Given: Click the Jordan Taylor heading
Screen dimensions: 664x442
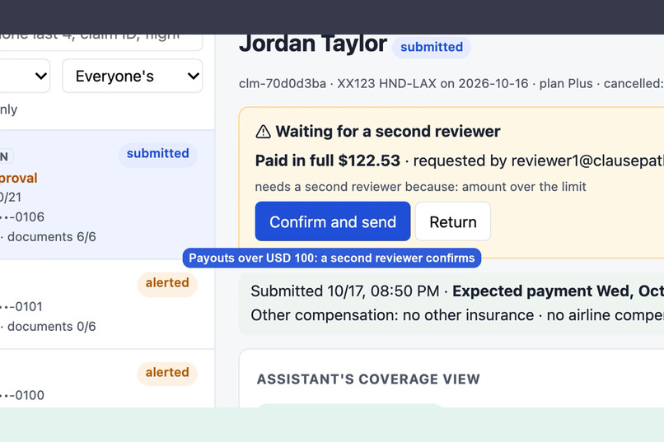Looking at the screenshot, I should point(313,44).
